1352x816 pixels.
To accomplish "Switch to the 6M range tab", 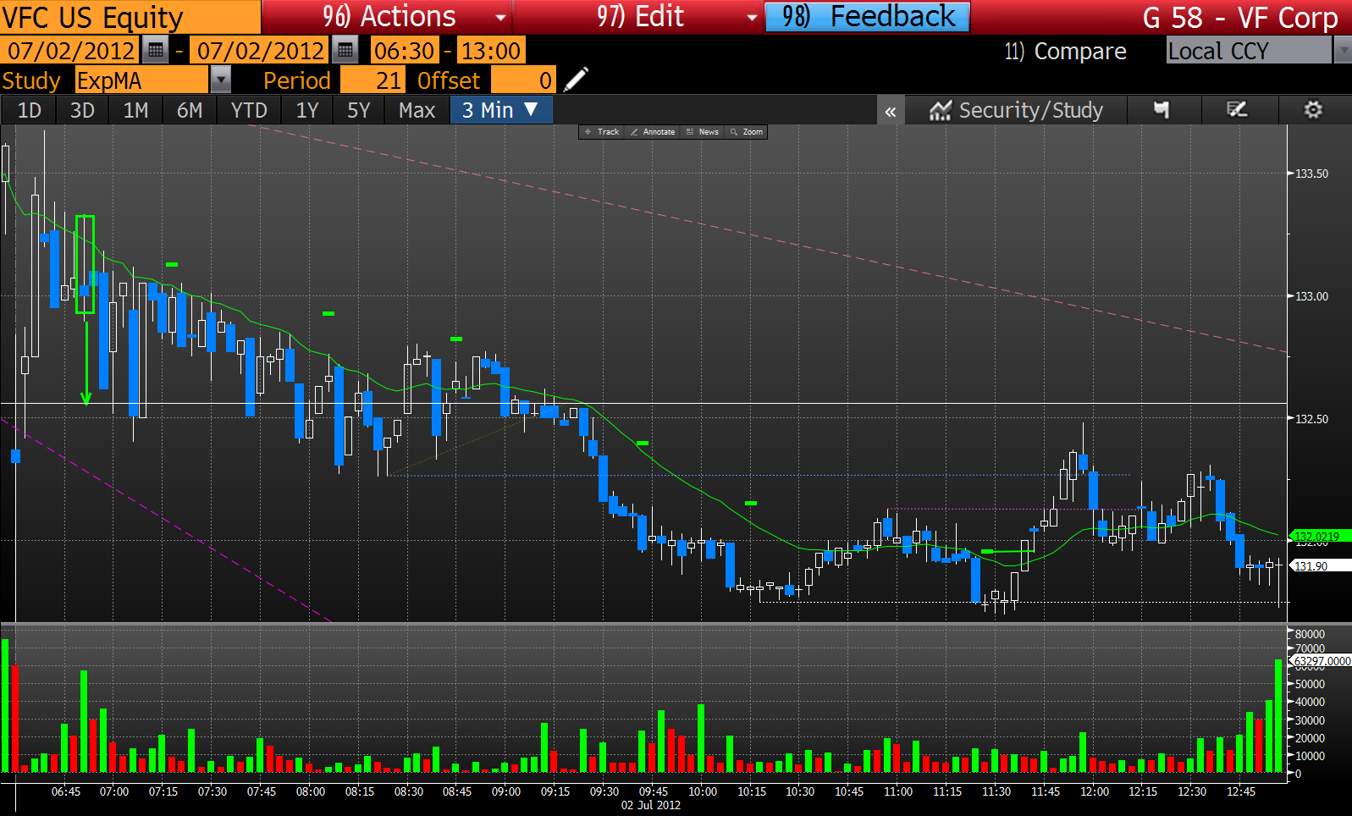I will (190, 110).
